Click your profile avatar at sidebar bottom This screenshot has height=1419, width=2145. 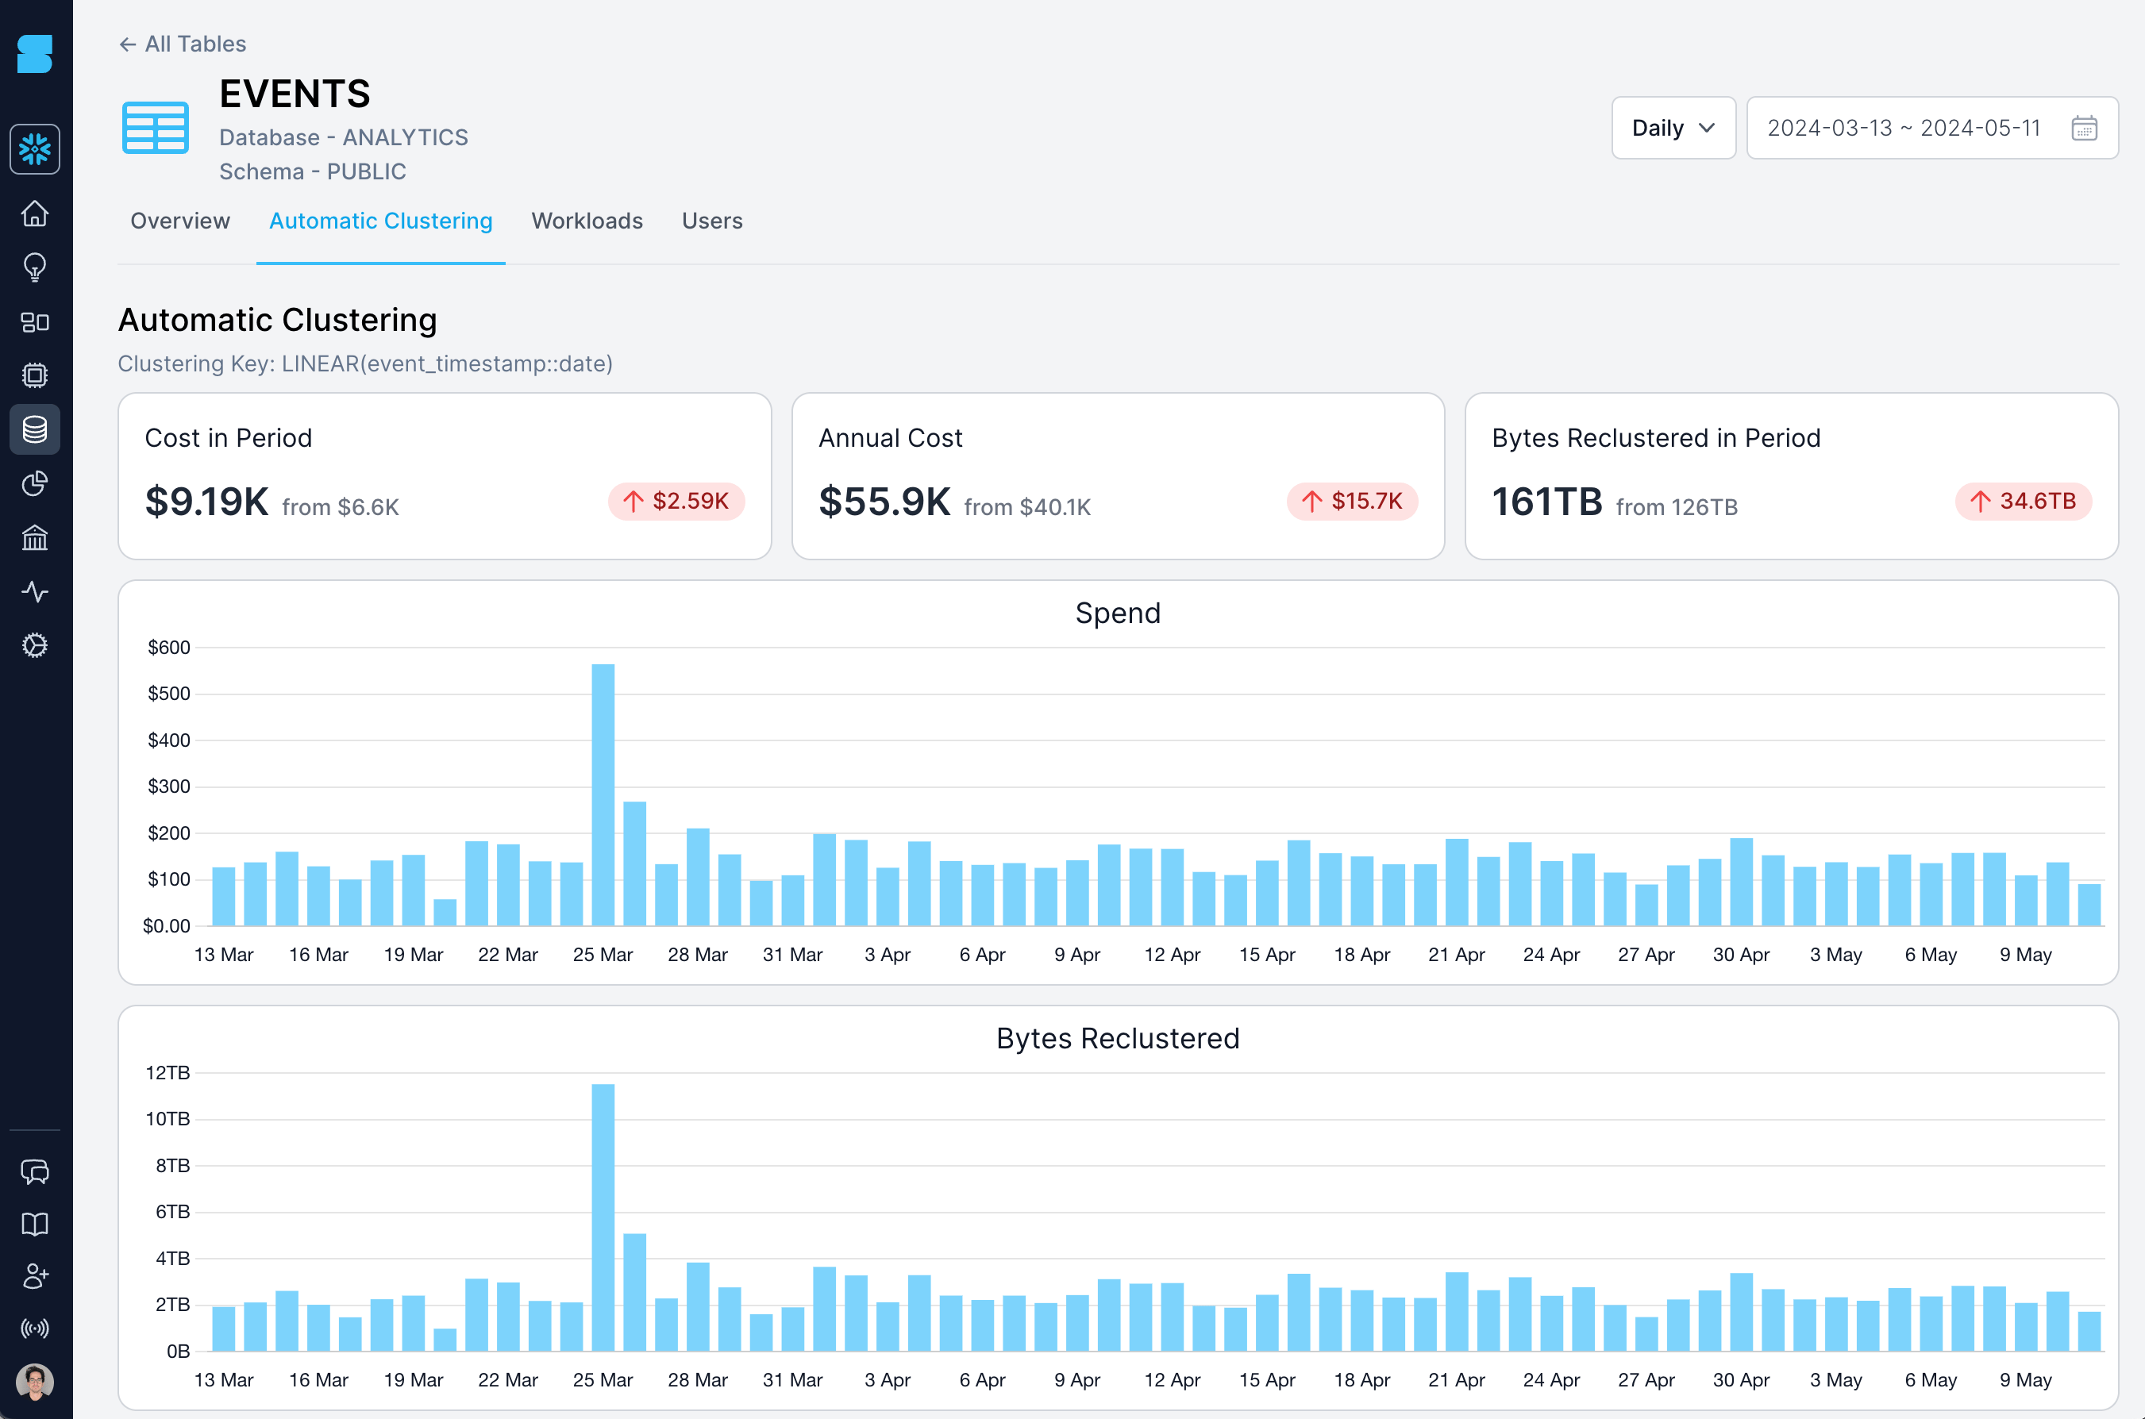click(34, 1382)
